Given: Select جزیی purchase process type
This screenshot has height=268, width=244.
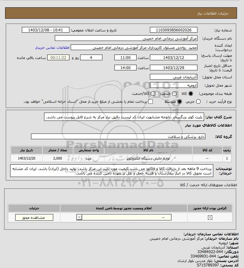Looking at the screenshot, I should (x=198, y=102).
